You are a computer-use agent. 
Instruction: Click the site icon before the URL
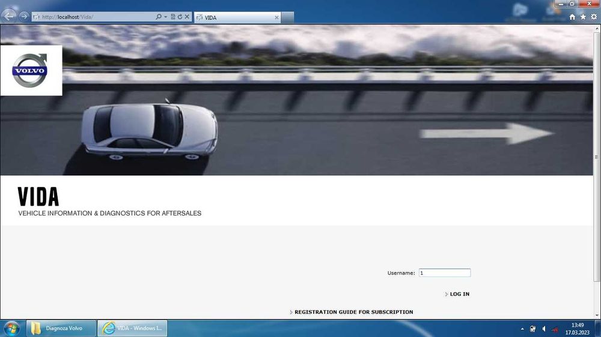pyautogui.click(x=36, y=17)
